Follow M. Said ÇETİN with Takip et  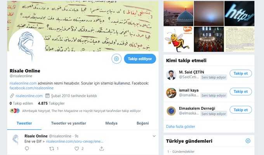point(241,73)
